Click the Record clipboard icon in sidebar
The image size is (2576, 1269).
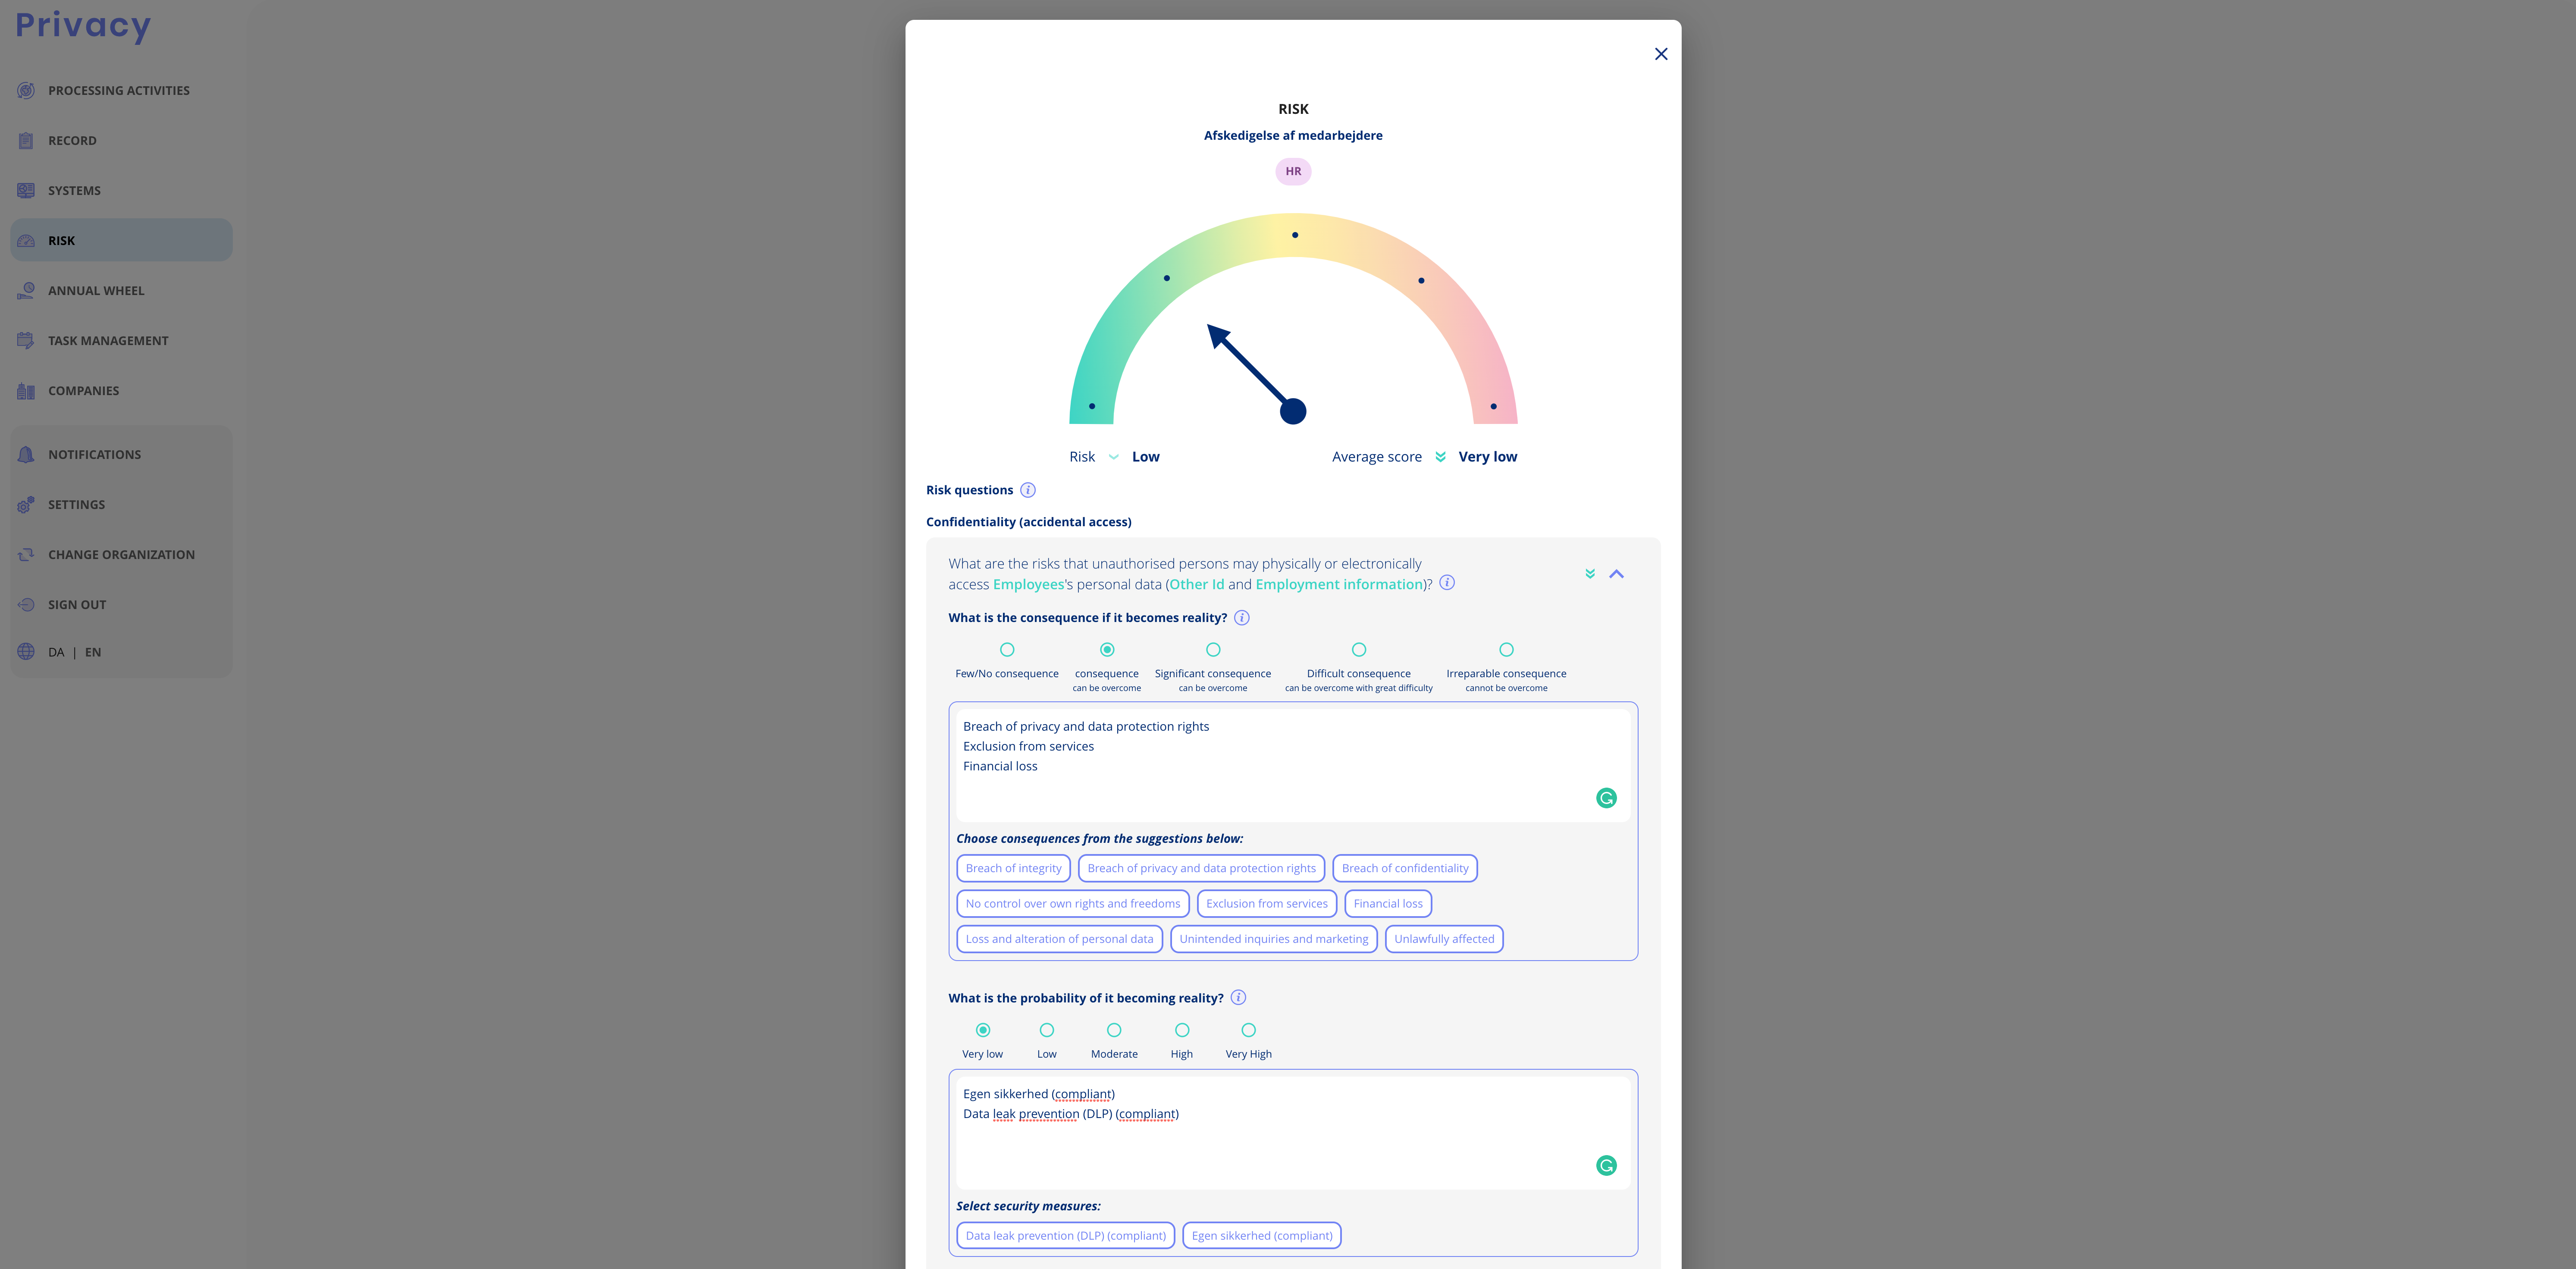click(x=26, y=140)
